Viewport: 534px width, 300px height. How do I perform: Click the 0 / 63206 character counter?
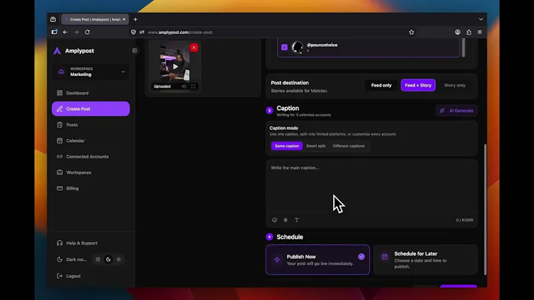tap(465, 220)
